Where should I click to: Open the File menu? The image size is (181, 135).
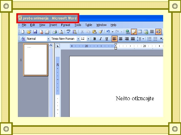tap(24, 25)
